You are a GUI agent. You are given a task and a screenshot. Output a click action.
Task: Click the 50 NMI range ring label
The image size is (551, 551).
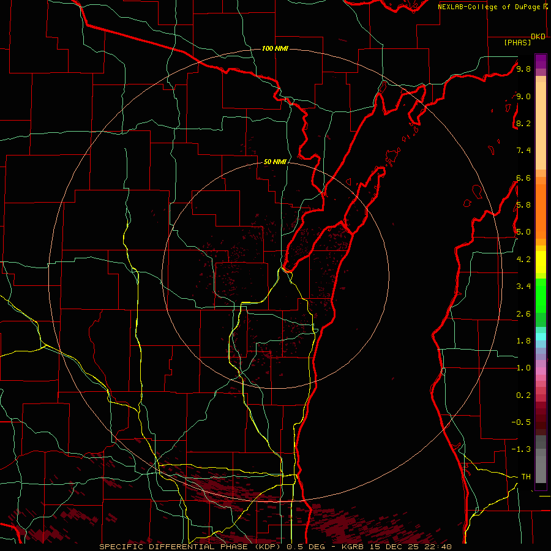click(275, 162)
